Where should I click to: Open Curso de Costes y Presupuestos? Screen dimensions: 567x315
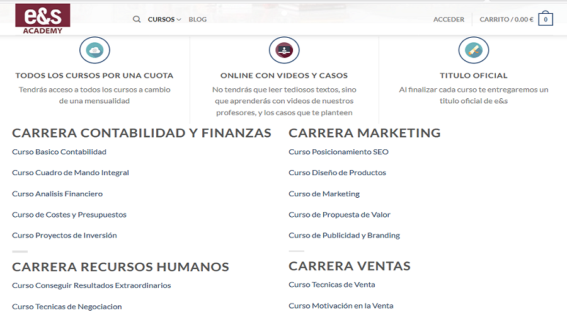[69, 214]
